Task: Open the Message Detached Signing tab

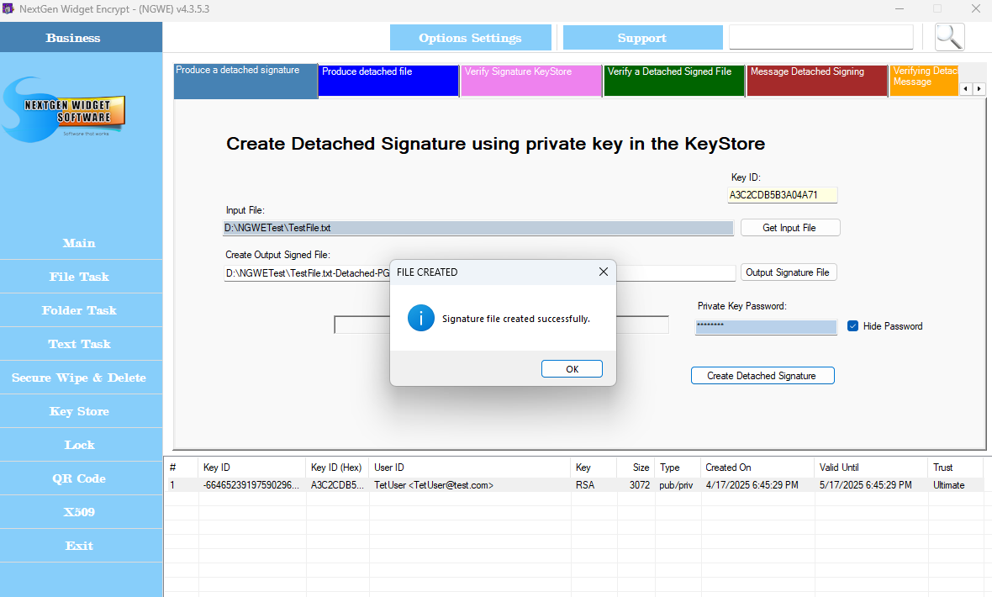Action: coord(817,81)
